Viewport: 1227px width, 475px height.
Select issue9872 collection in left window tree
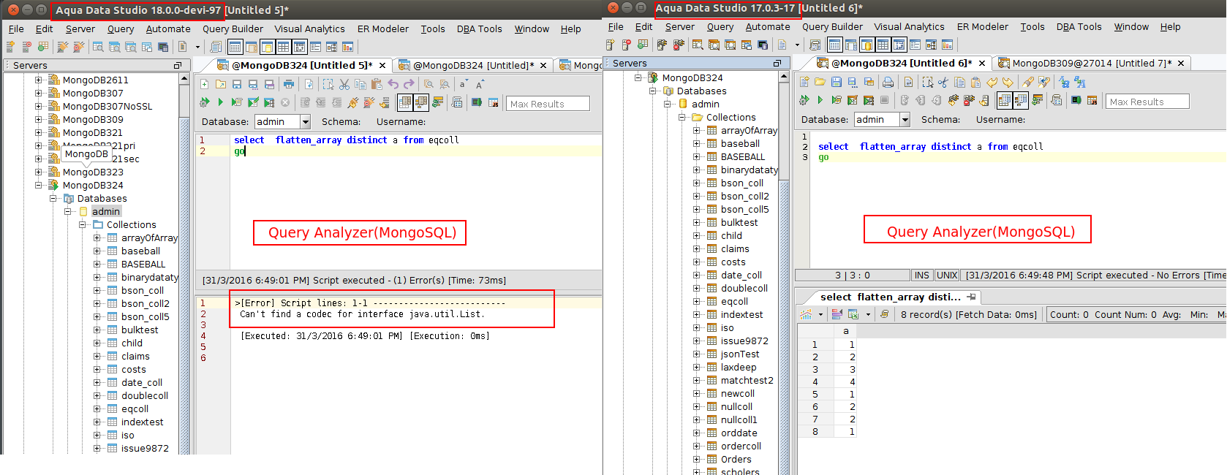[x=145, y=449]
